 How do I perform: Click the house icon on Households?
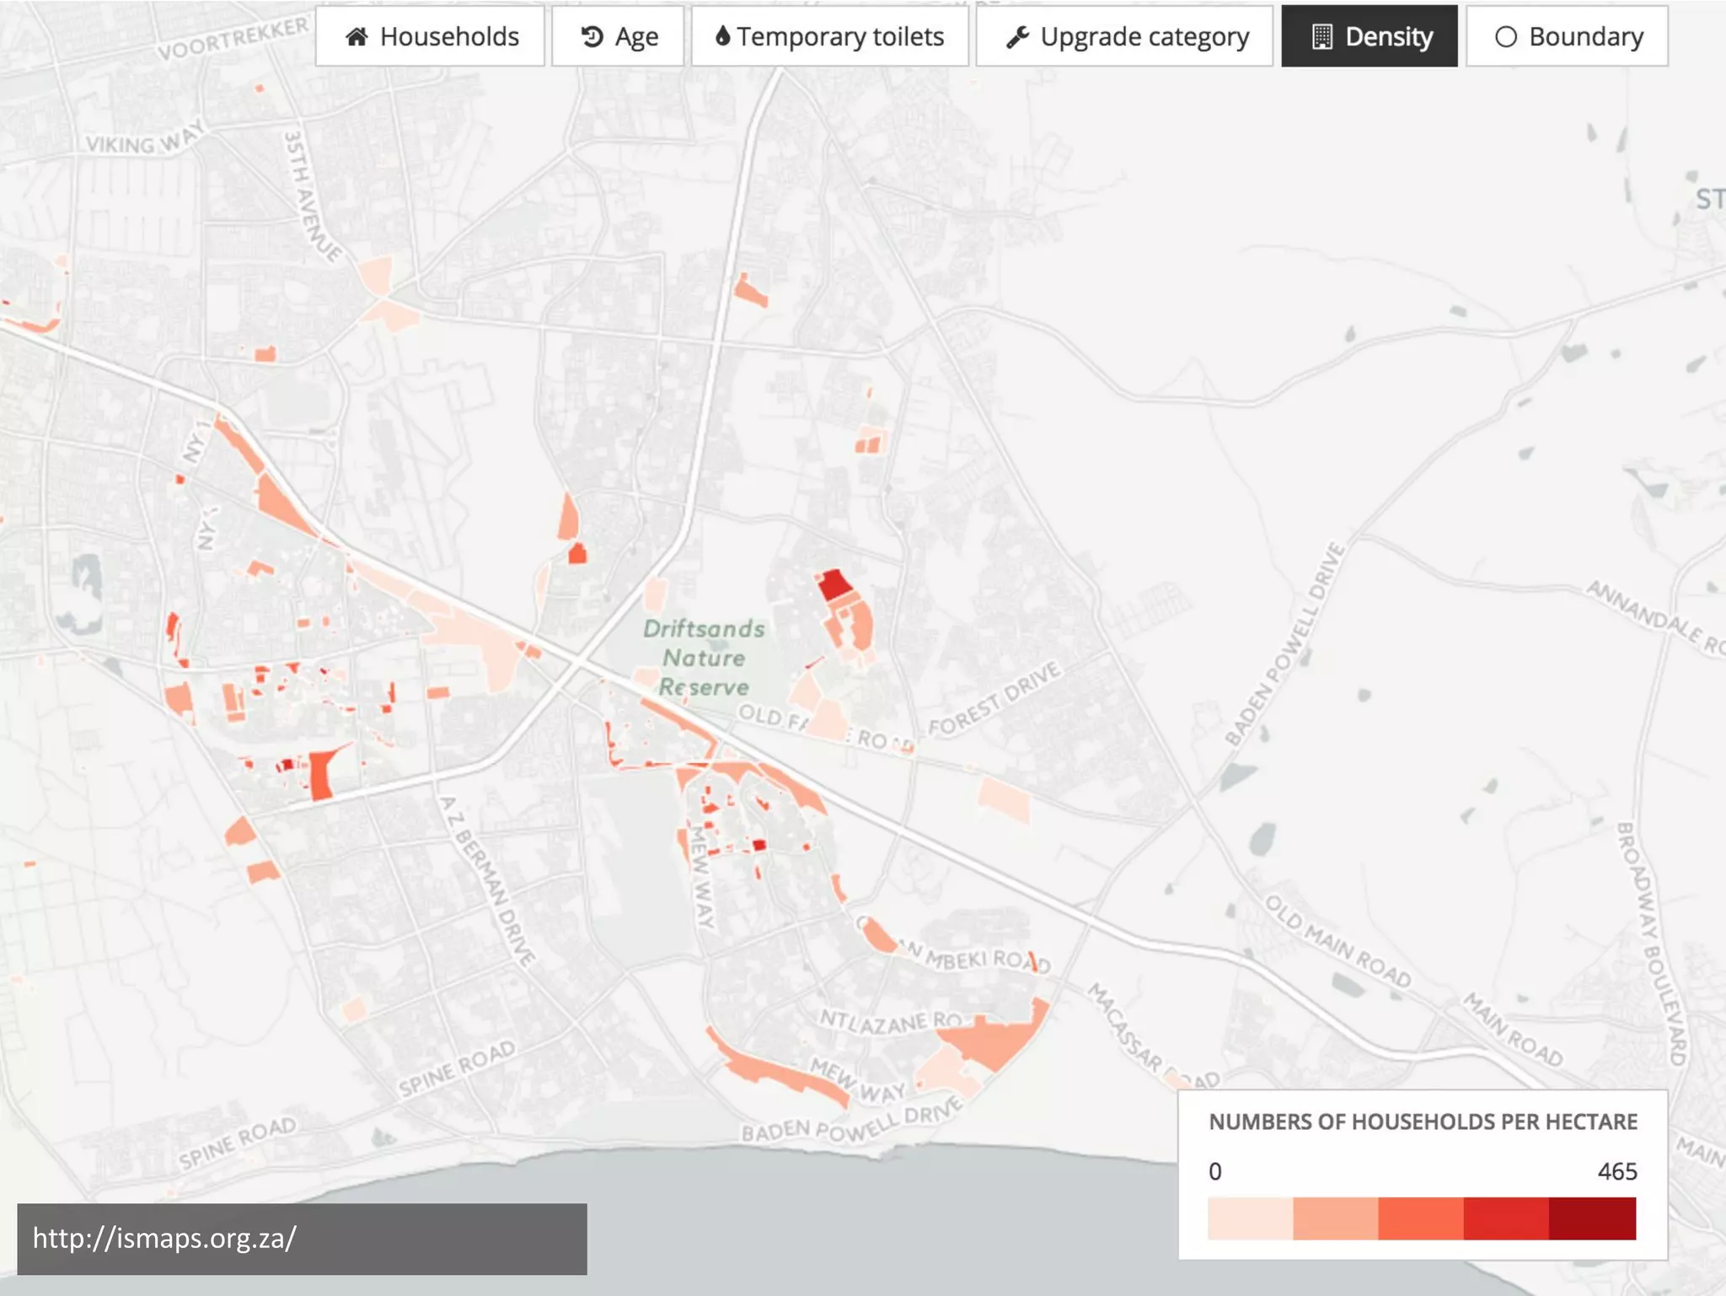pyautogui.click(x=356, y=36)
